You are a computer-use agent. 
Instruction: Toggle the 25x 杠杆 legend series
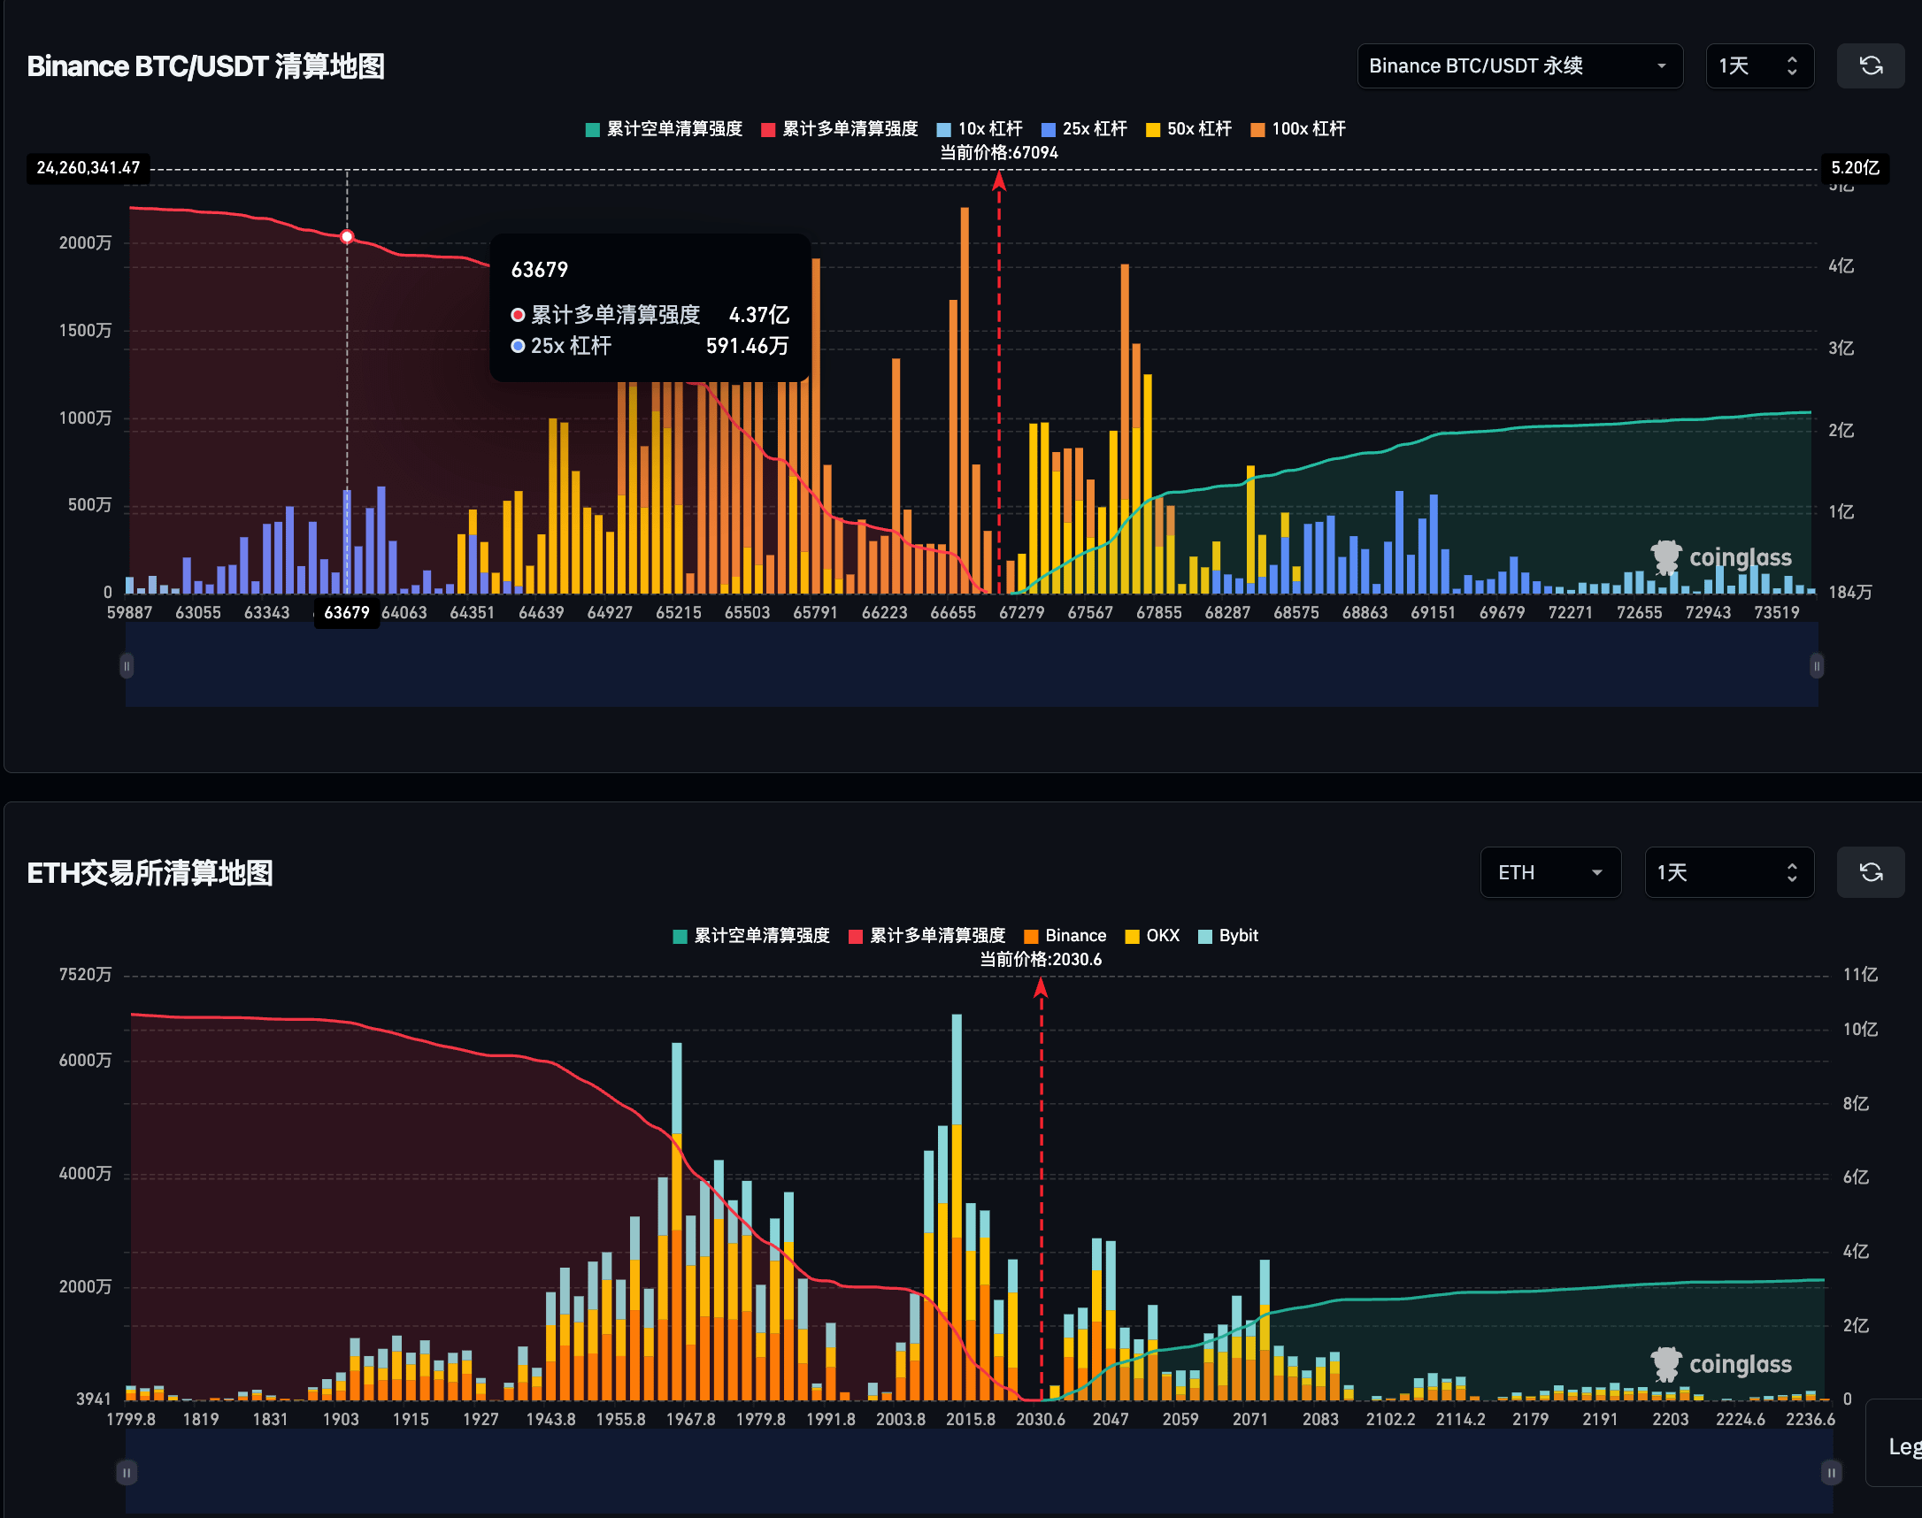click(x=1084, y=129)
